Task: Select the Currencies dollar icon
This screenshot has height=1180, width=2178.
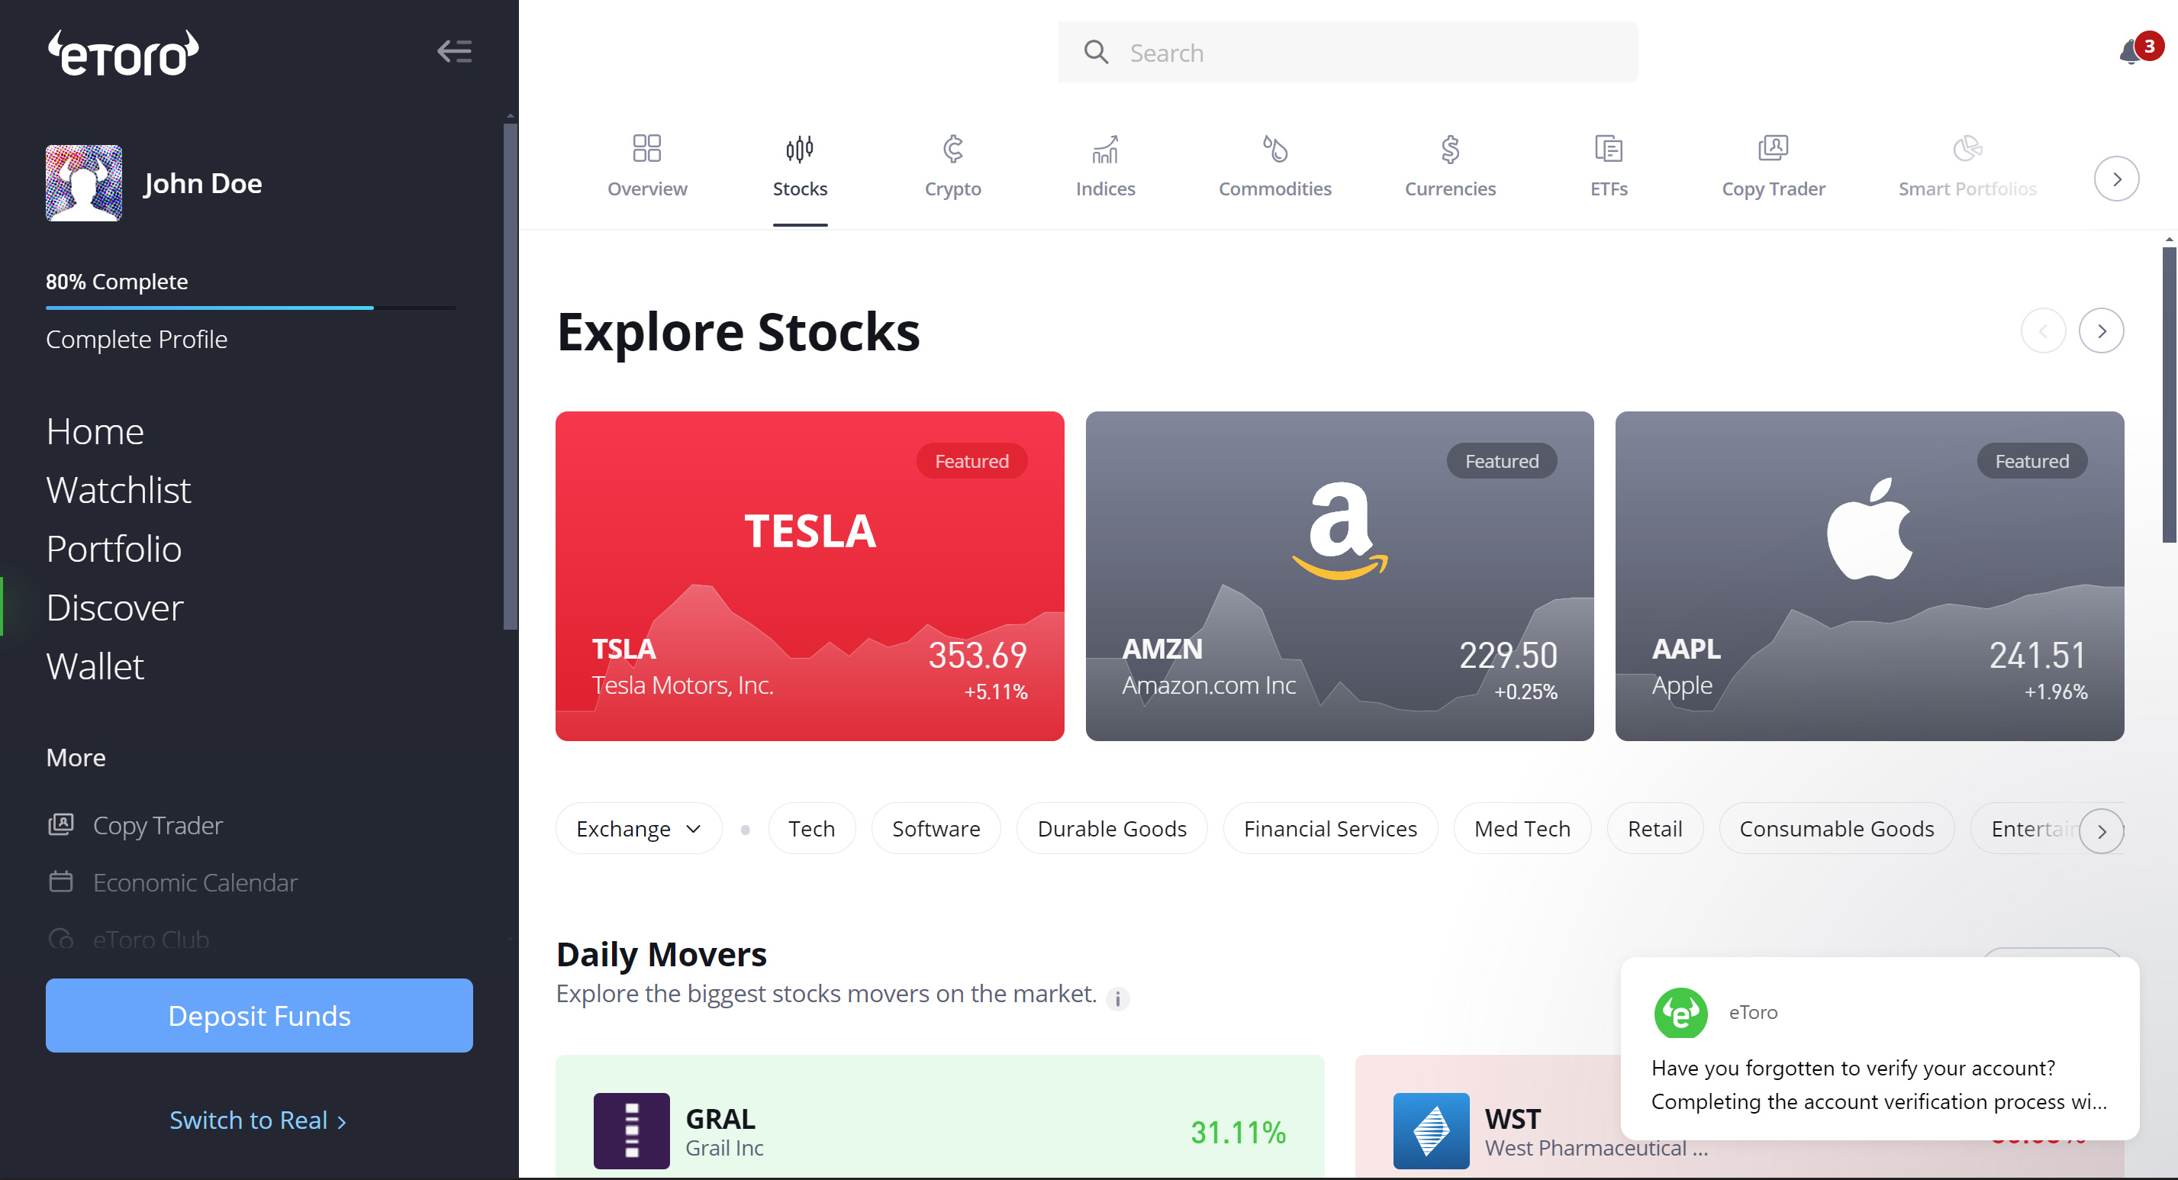Action: [1449, 150]
